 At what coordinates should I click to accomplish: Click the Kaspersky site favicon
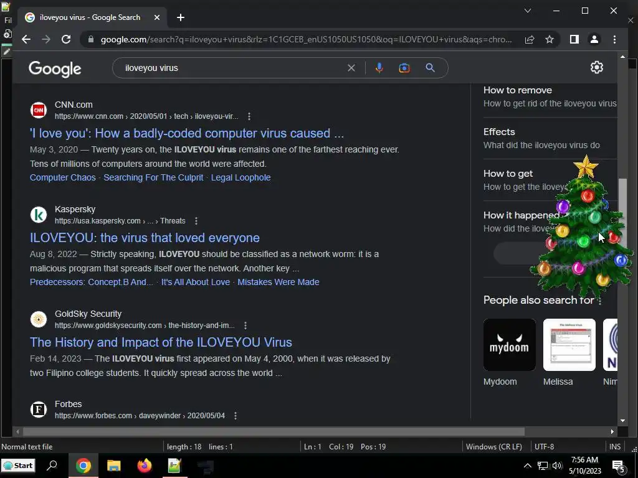coord(39,215)
